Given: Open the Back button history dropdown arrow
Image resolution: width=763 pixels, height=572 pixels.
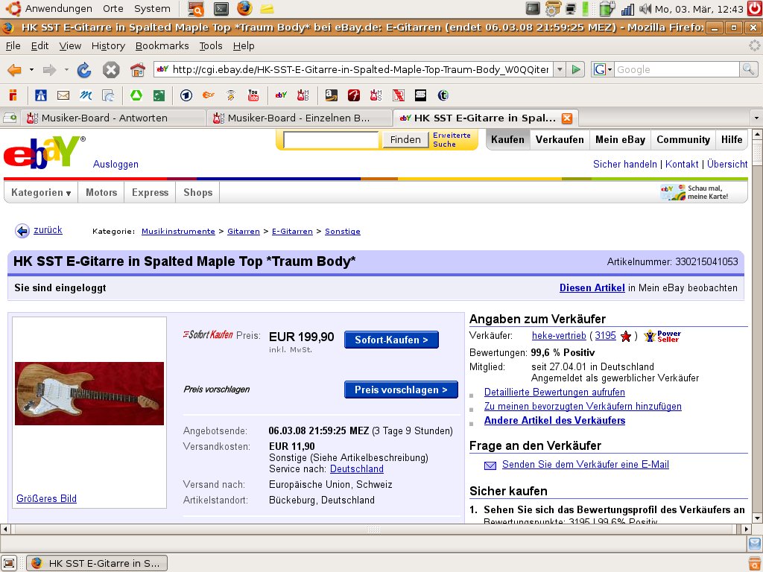Looking at the screenshot, I should point(31,70).
